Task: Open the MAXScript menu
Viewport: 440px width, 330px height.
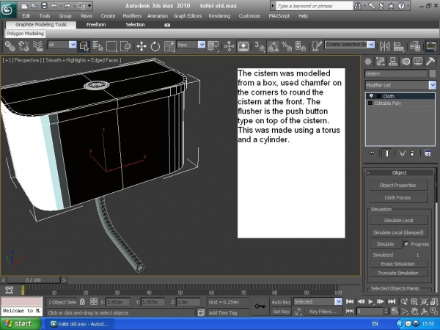Action: coord(279,16)
